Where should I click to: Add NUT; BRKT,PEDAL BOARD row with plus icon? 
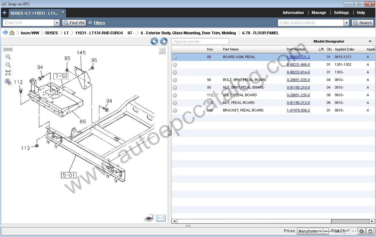pos(175,88)
